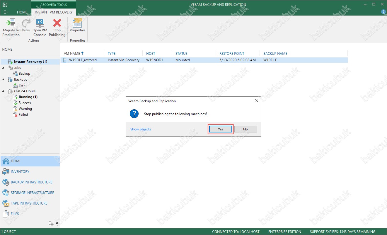Click the 5/13/2020 6:02:08 AM restore point

pyautogui.click(x=237, y=60)
